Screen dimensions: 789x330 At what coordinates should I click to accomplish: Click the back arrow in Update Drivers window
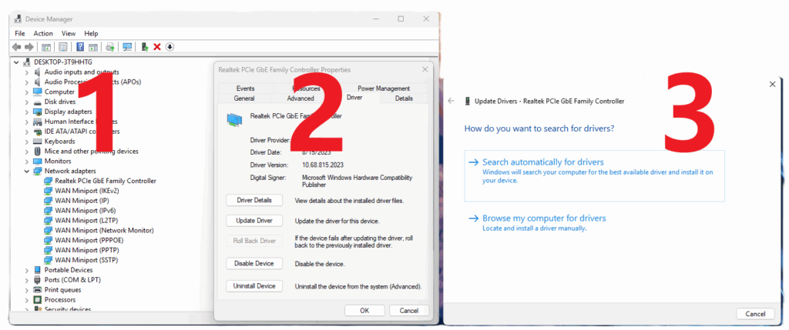coord(451,101)
